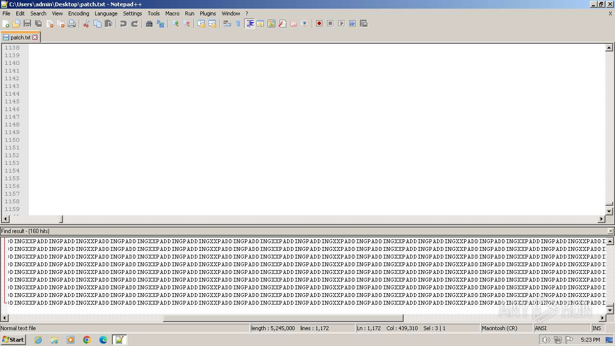Toggle the Indent guide toolbar icon

click(x=249, y=24)
